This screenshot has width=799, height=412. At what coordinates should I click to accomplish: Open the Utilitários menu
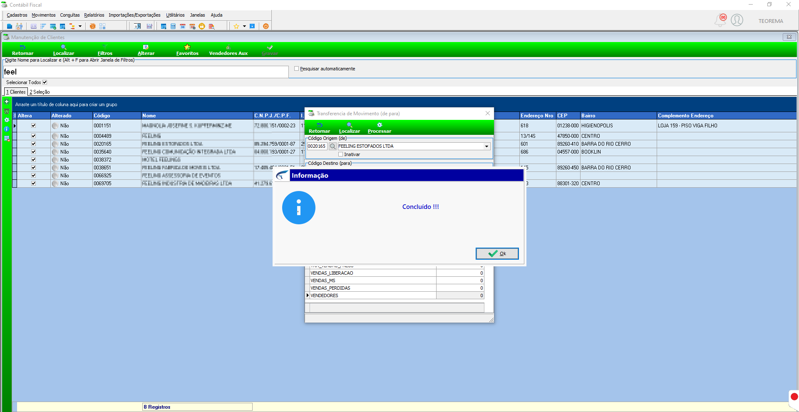pos(175,15)
